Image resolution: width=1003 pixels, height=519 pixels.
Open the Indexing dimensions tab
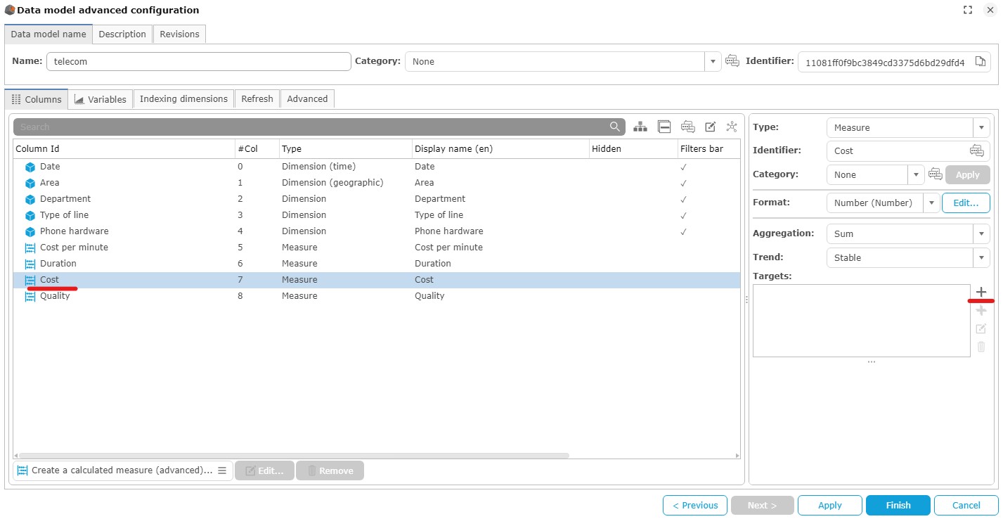click(183, 99)
